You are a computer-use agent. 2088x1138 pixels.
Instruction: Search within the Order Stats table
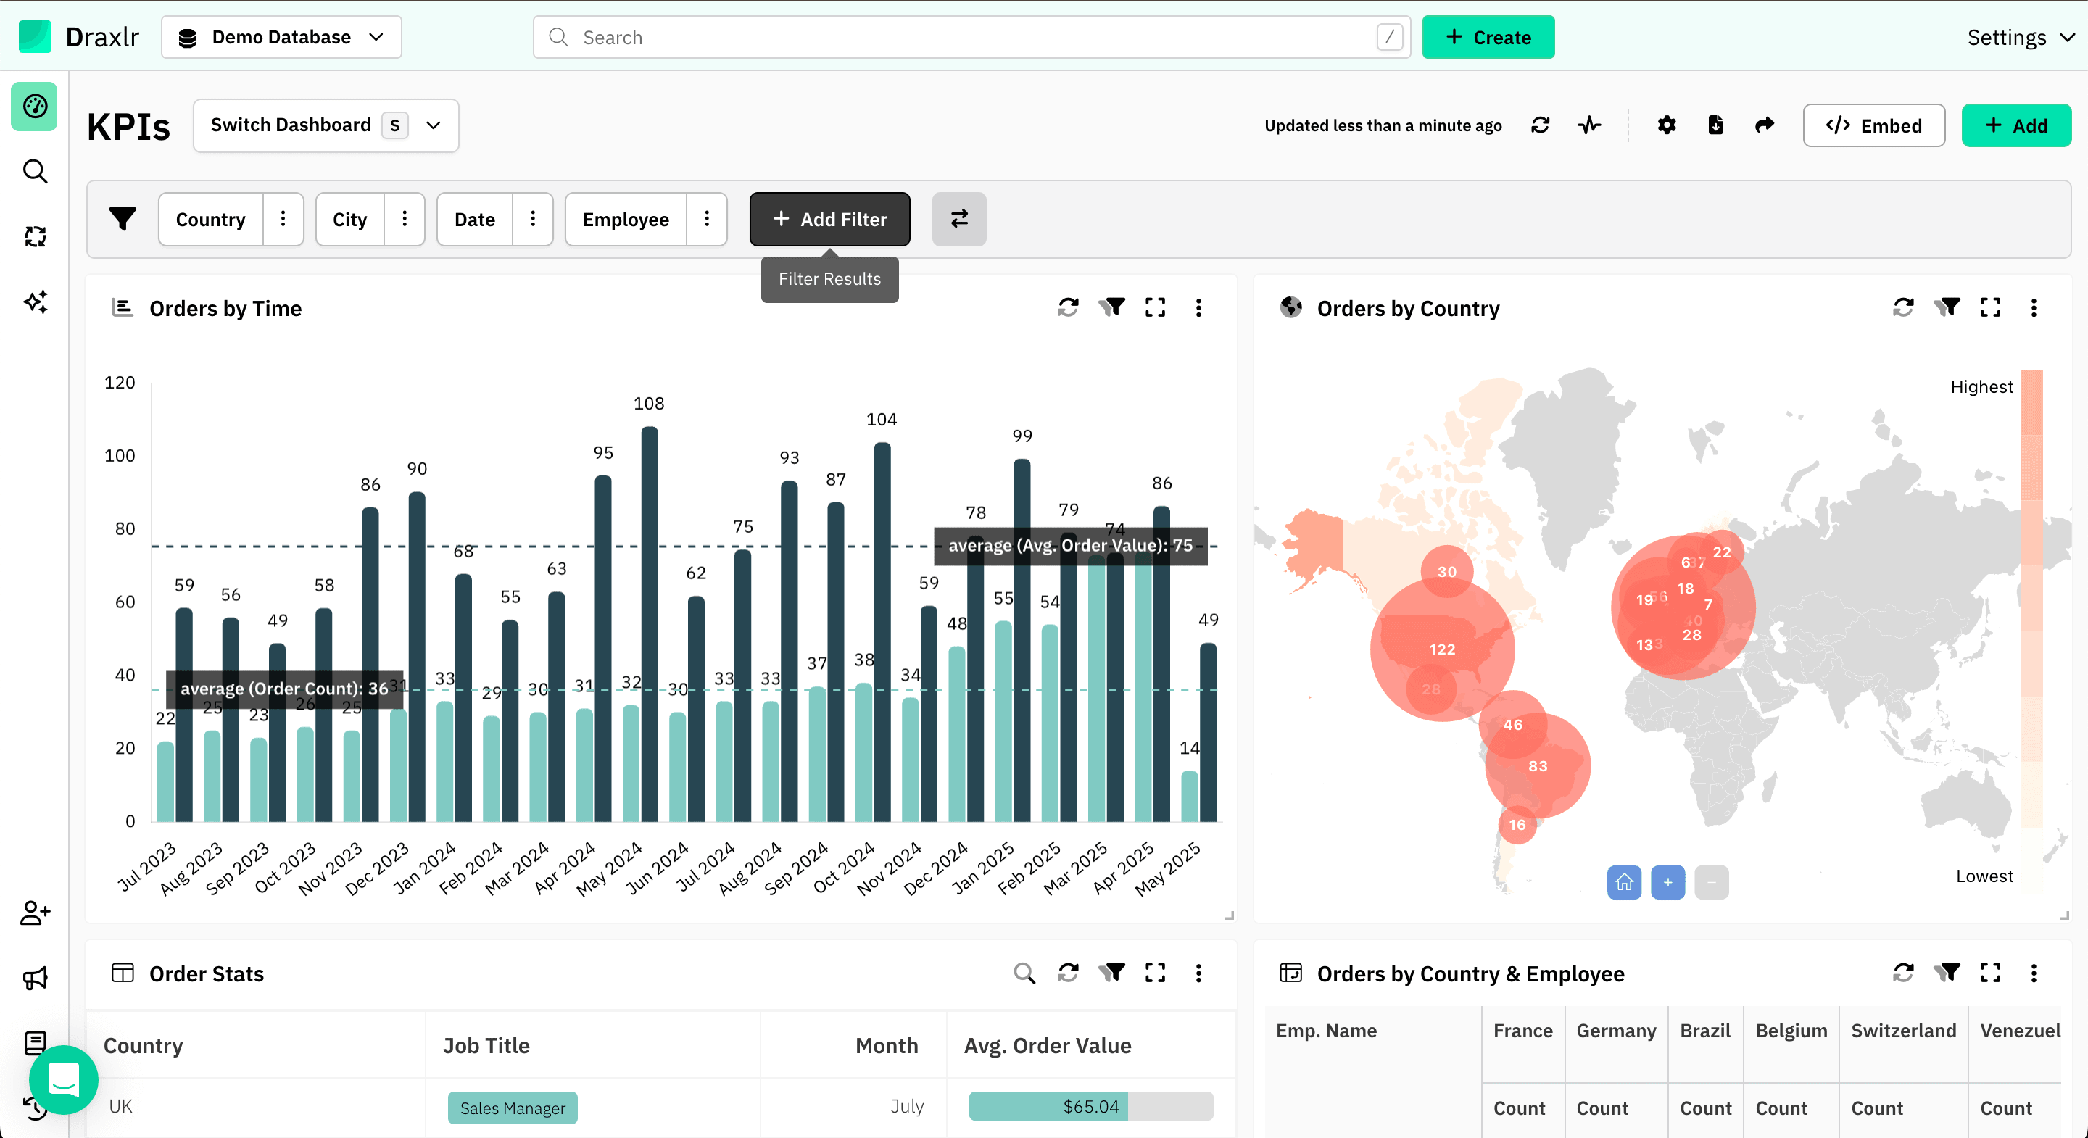point(1024,973)
